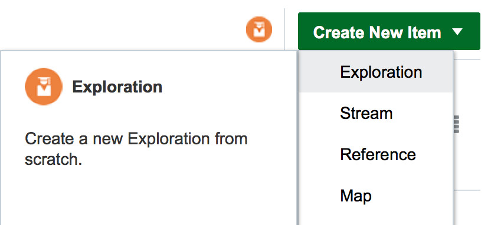Click the dotted grip handle beside the menu
The height and width of the screenshot is (225, 491).
point(457,124)
